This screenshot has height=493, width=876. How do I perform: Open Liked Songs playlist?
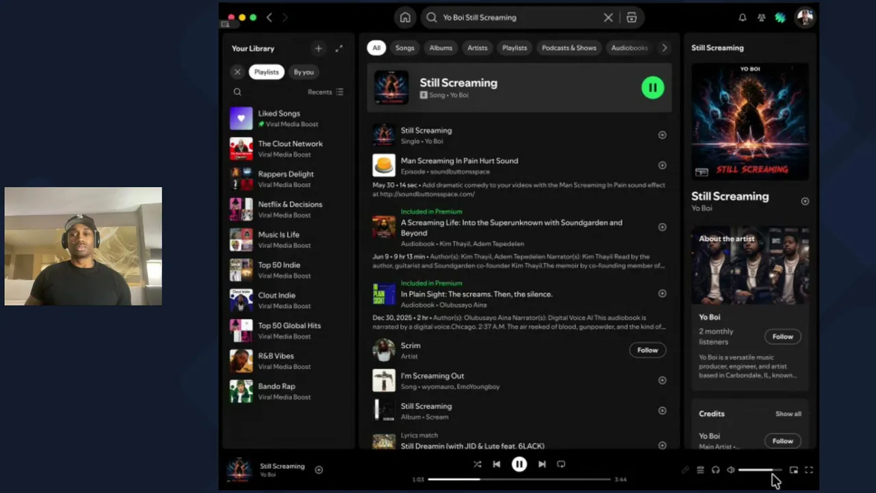pyautogui.click(x=288, y=118)
